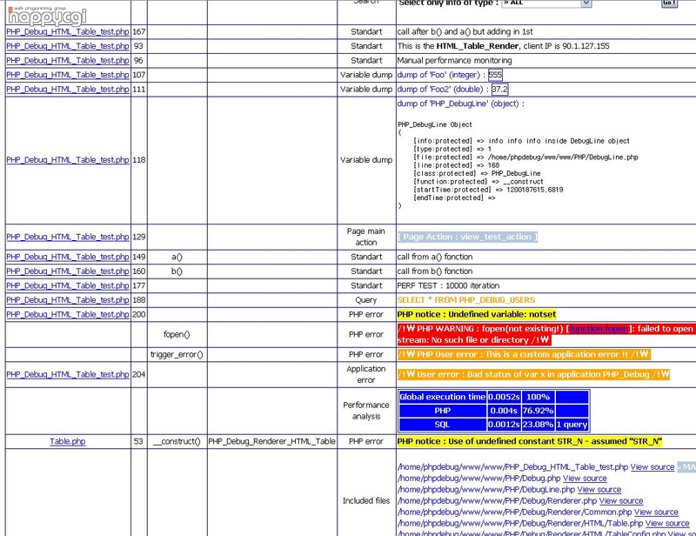Click the dumped value 555 box
This screenshot has height=536, width=696.
point(495,75)
